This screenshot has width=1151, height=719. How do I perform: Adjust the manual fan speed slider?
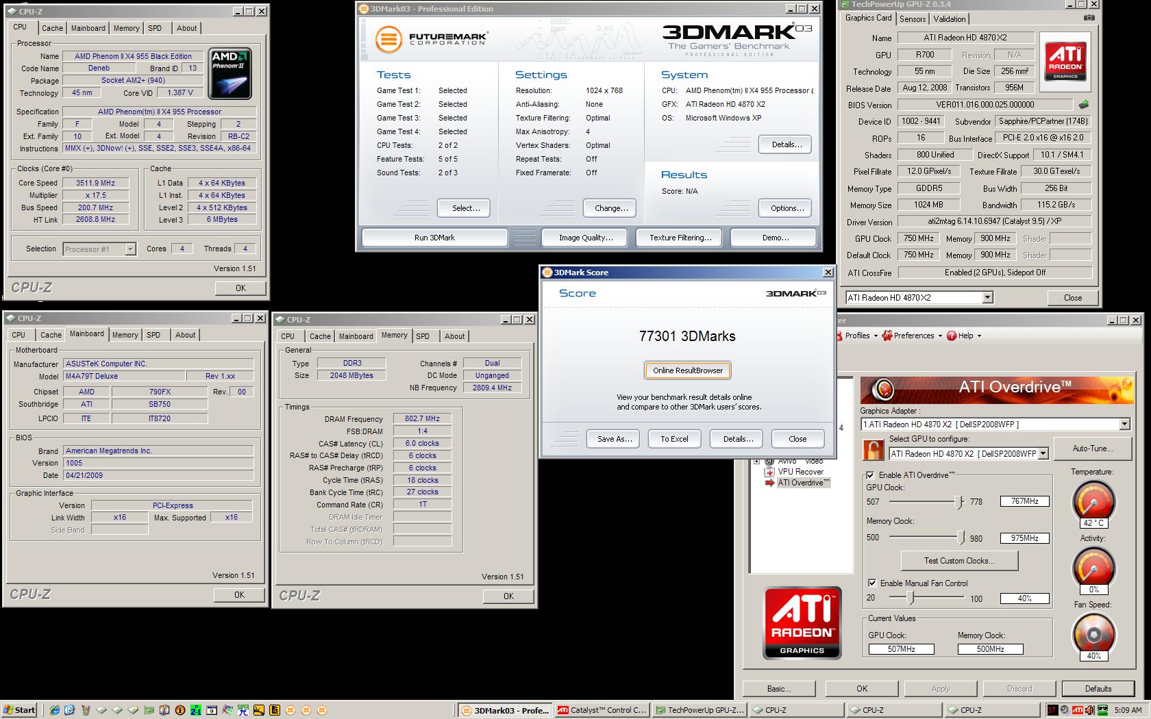click(x=910, y=598)
